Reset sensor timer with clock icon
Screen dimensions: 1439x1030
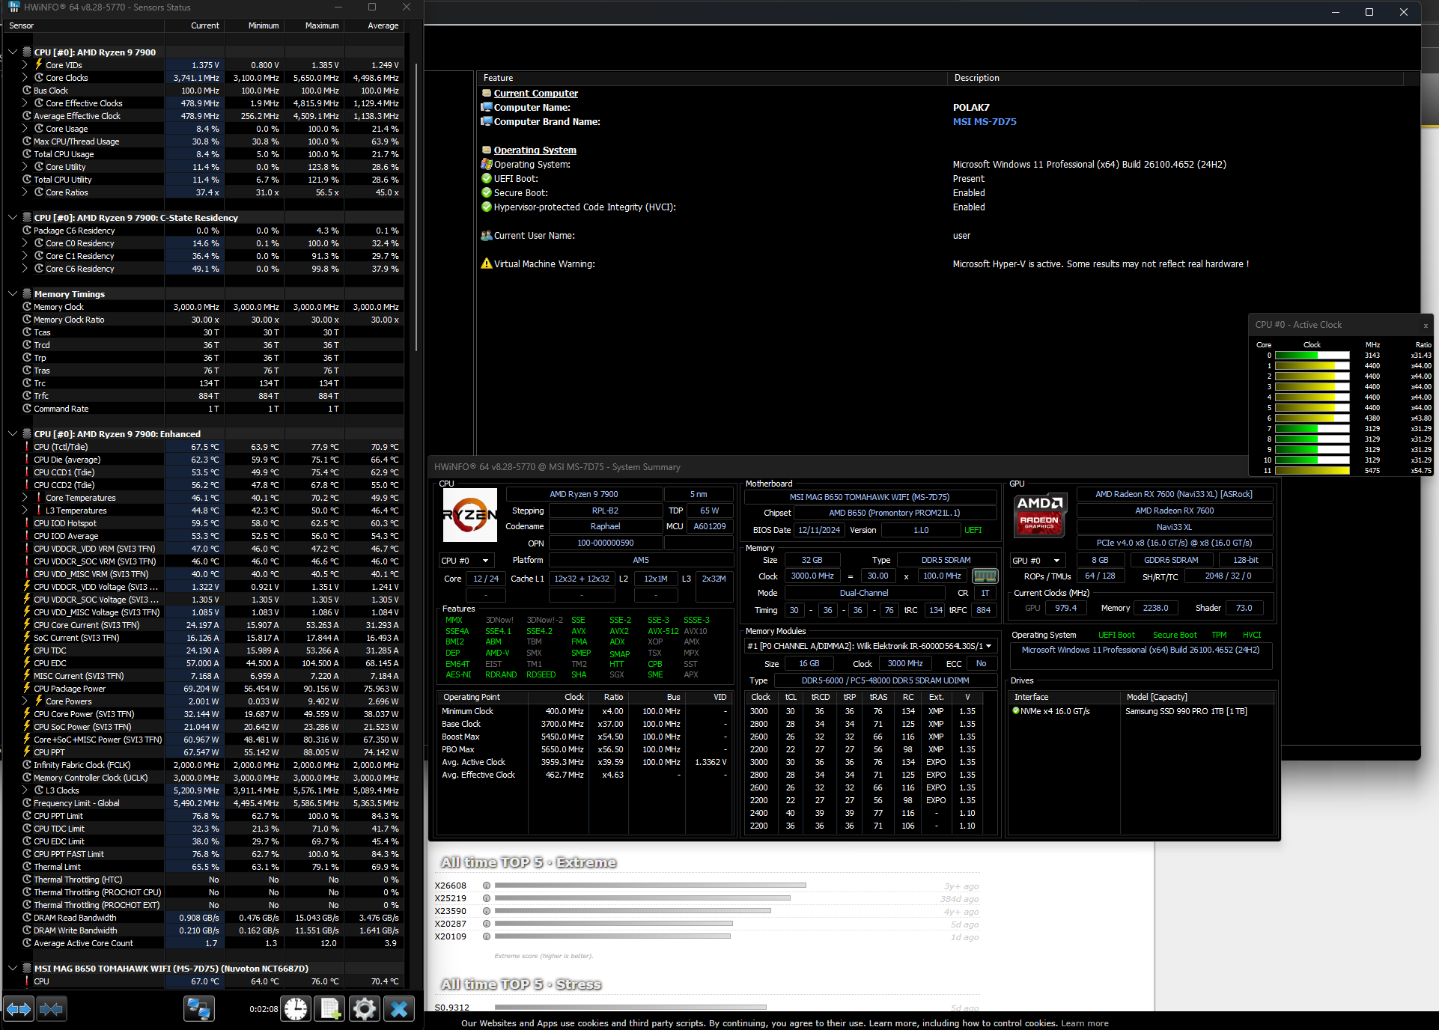point(296,1009)
